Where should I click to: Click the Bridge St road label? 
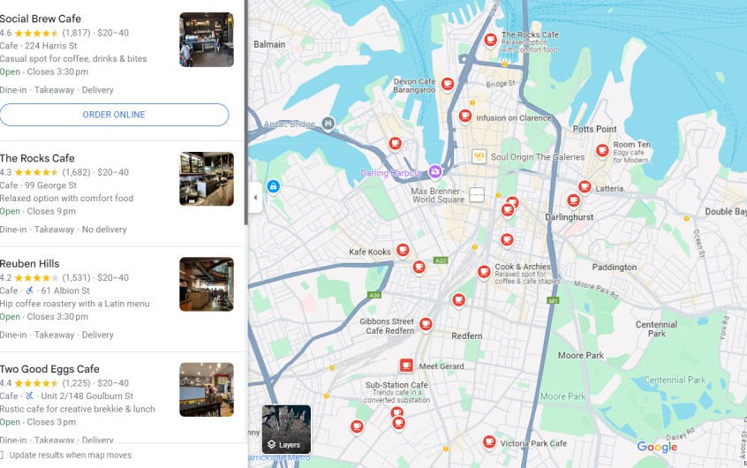pyautogui.click(x=501, y=83)
